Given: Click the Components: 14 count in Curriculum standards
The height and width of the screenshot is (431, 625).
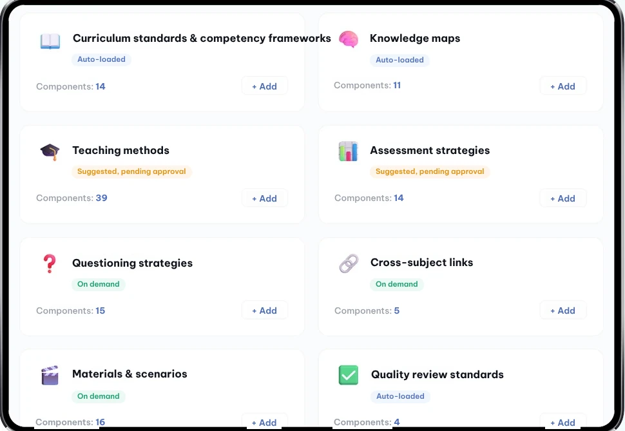Looking at the screenshot, I should pyautogui.click(x=70, y=86).
